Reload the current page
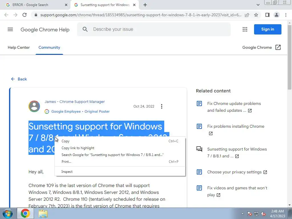Image resolution: width=292 pixels, height=219 pixels. 25,15
